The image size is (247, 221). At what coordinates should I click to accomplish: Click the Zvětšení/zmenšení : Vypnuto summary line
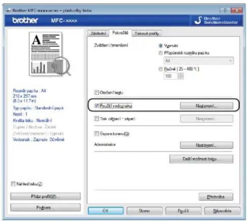38,134
